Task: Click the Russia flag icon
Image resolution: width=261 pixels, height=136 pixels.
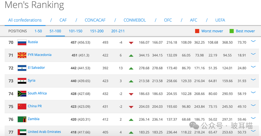Action: [x=22, y=42]
